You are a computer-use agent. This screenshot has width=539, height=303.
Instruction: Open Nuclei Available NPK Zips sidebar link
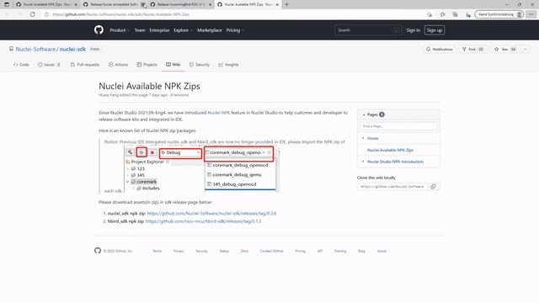click(x=390, y=150)
